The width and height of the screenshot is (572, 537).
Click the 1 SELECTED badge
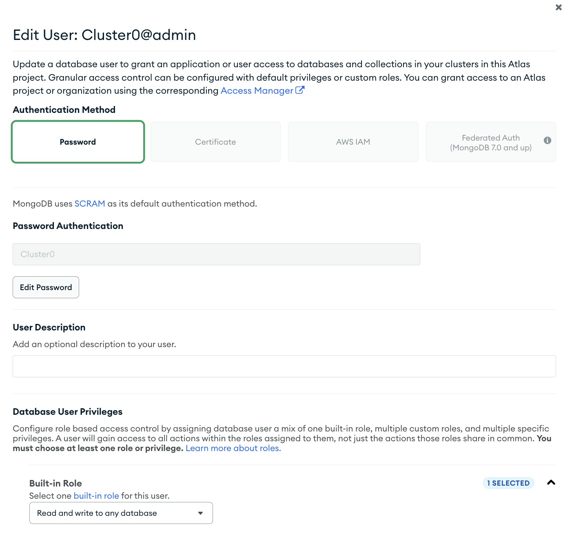click(x=508, y=483)
